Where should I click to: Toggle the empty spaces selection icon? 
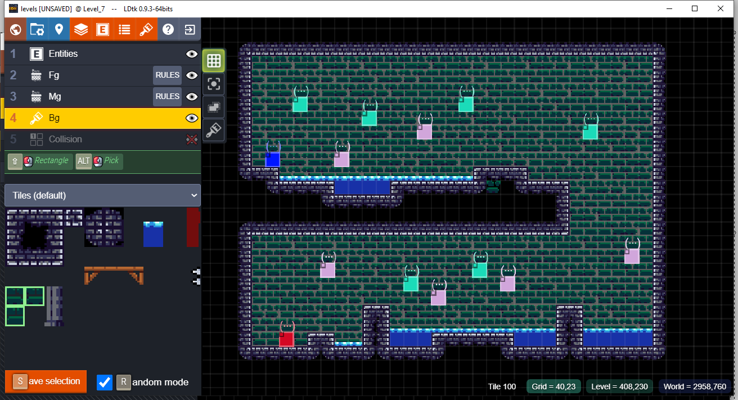(214, 107)
